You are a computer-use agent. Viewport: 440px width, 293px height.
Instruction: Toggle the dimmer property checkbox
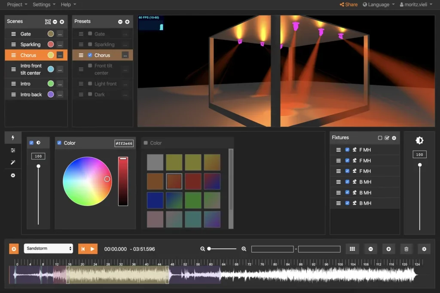click(31, 143)
